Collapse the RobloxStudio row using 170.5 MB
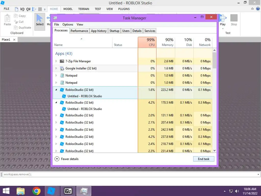 56,103
